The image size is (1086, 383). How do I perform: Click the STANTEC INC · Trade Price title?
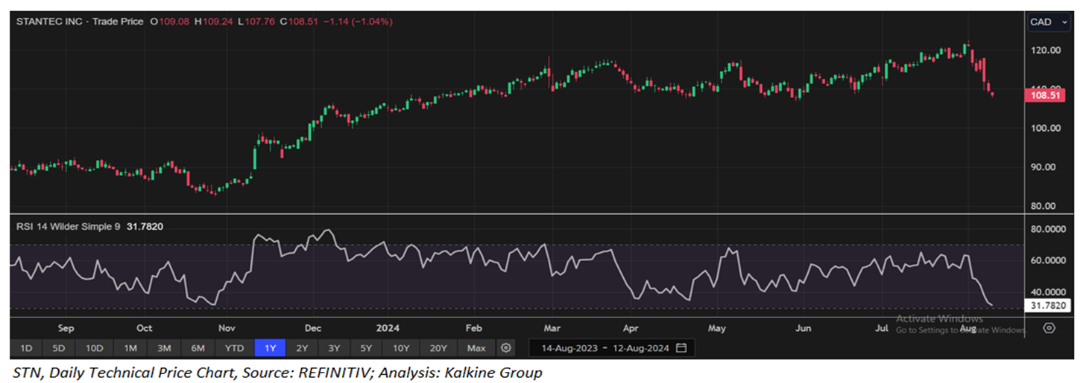pos(80,22)
